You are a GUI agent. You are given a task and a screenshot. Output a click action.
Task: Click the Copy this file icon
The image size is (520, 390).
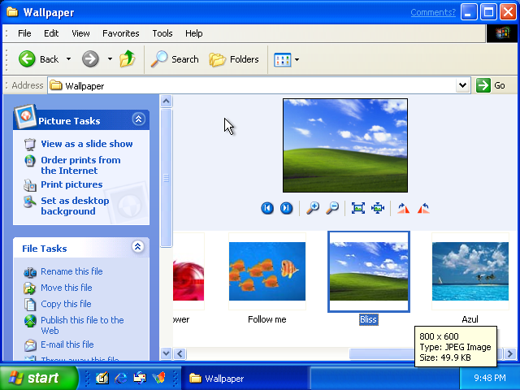(x=30, y=305)
